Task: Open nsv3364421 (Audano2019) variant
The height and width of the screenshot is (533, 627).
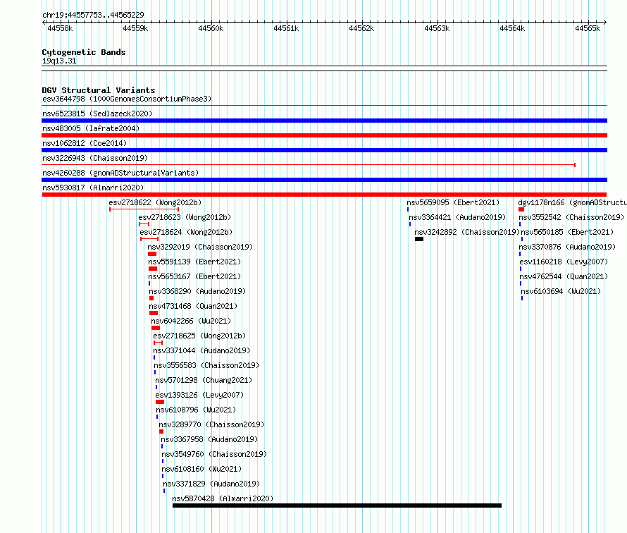Action: [457, 217]
